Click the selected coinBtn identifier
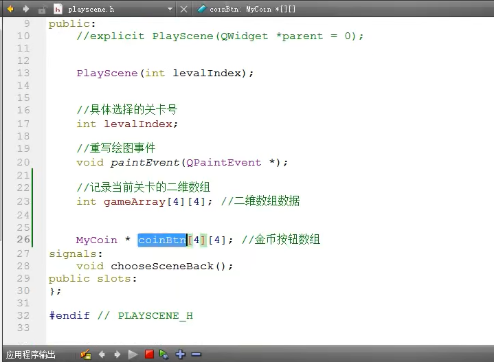494x362 pixels. tap(162, 240)
